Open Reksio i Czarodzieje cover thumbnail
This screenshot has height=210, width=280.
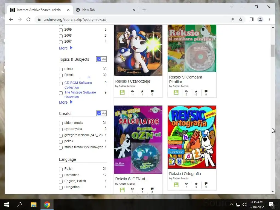(138, 50)
